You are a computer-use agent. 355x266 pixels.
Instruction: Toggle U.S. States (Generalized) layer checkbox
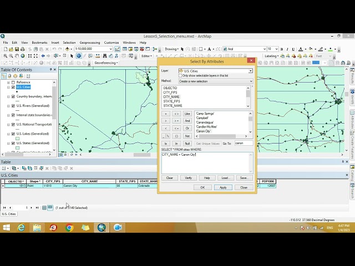click(x=13, y=143)
